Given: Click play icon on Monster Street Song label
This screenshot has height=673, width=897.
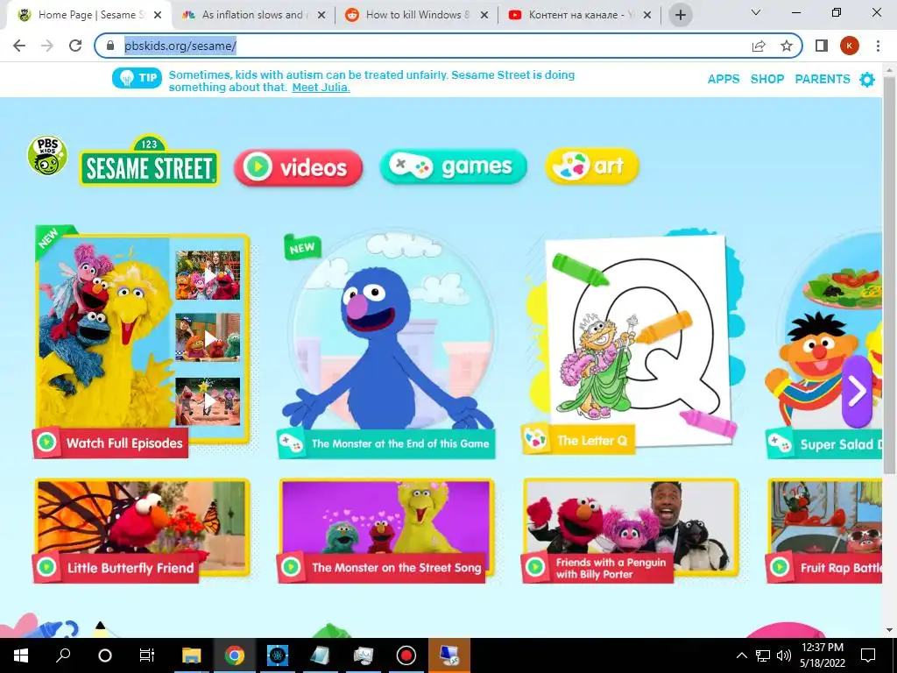Looking at the screenshot, I should pos(291,567).
